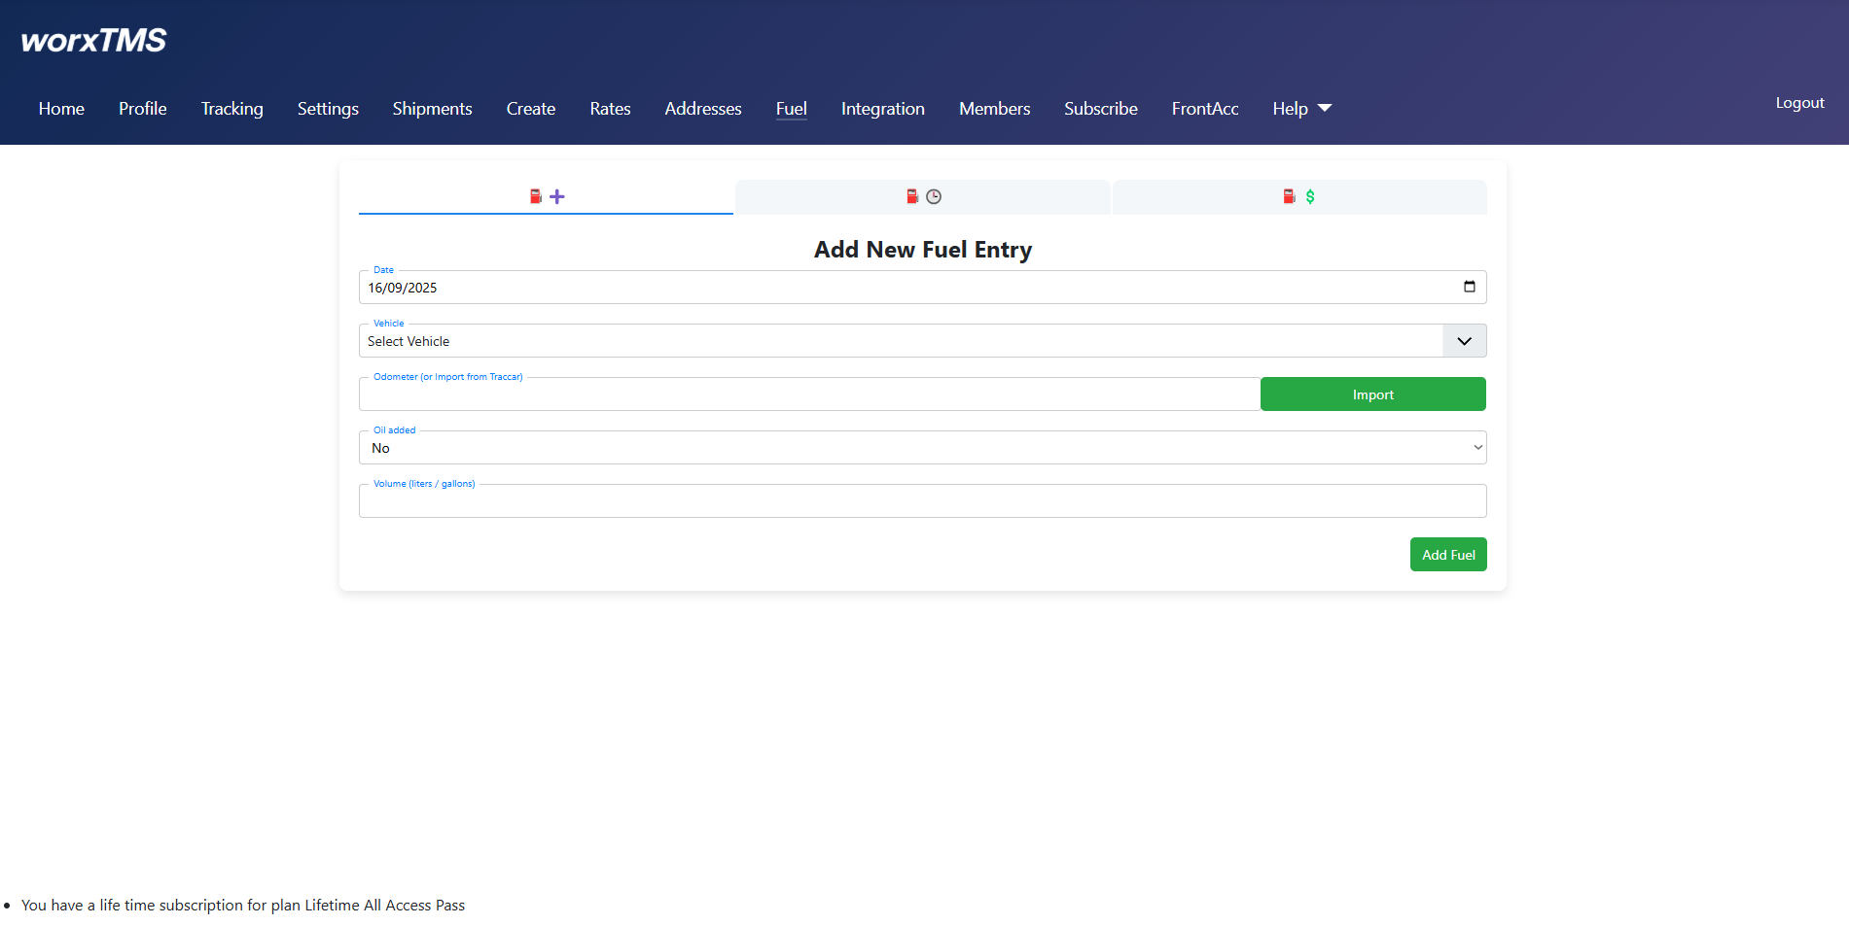Navigate to the Shipments menu
The width and height of the screenshot is (1849, 925).
432,108
